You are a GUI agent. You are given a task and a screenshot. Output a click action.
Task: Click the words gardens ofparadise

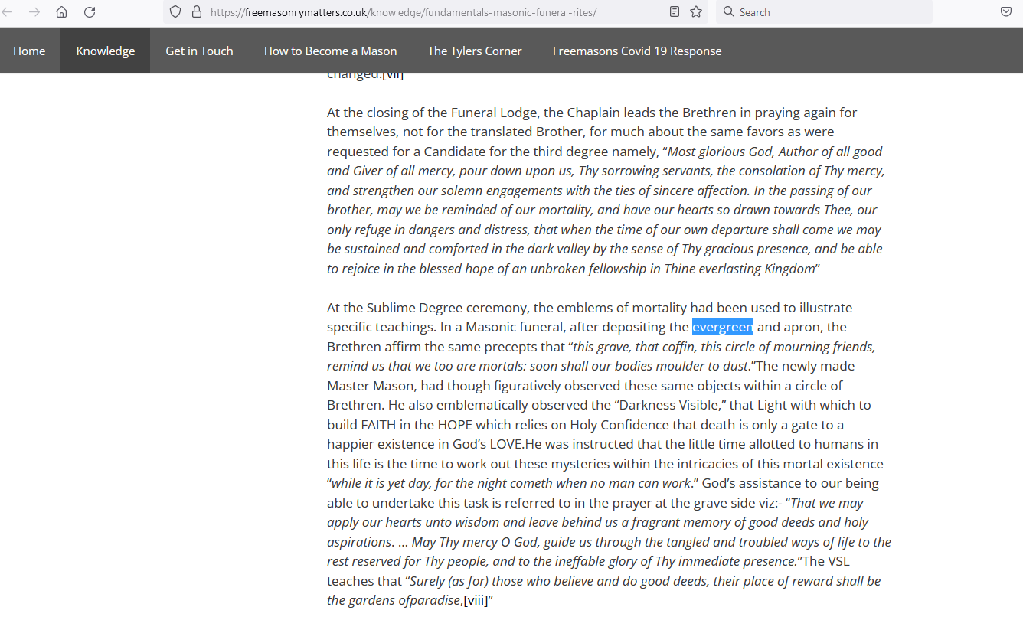(405, 600)
